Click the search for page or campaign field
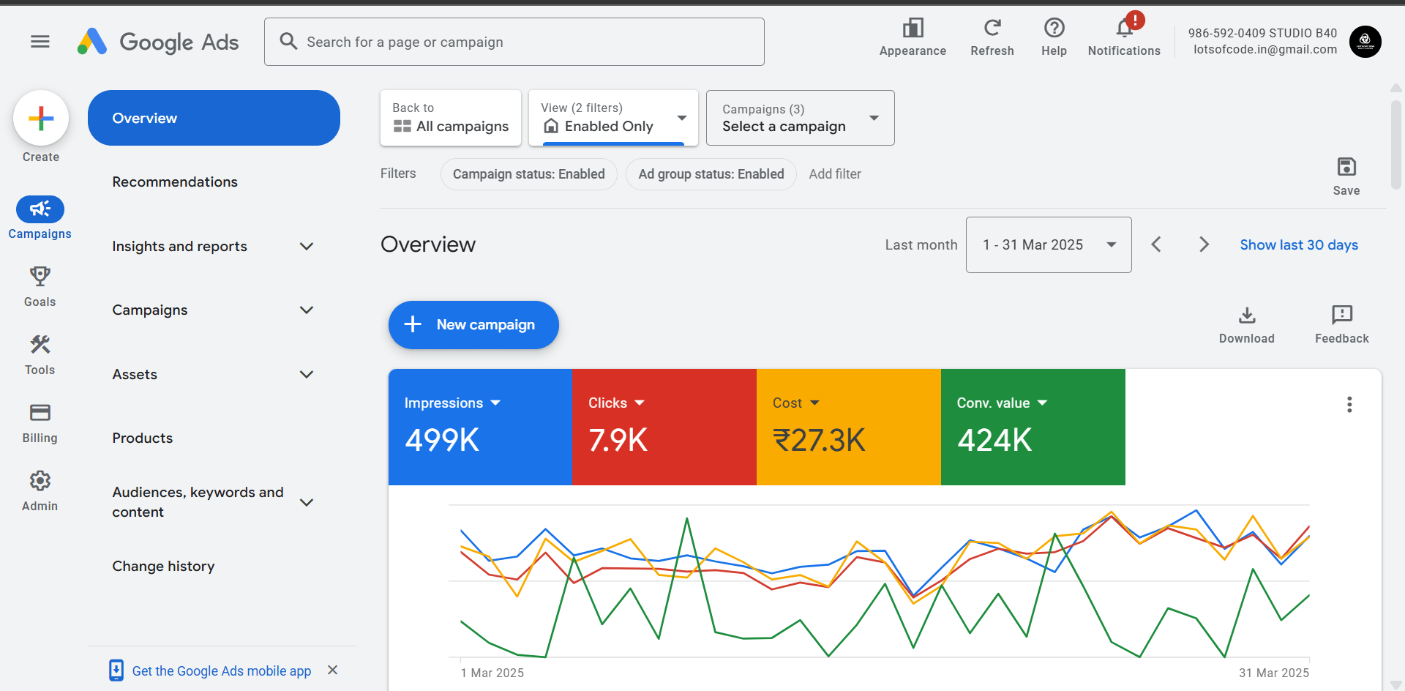1405x691 pixels. point(514,42)
